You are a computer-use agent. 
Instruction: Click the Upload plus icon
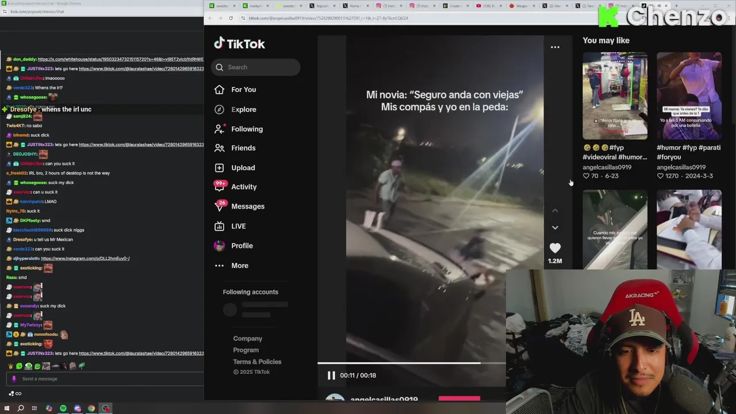tap(219, 167)
